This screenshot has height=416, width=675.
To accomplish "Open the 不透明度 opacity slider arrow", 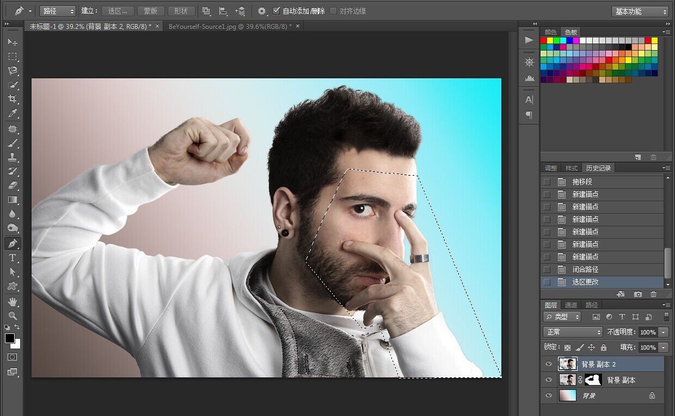I will tap(664, 332).
